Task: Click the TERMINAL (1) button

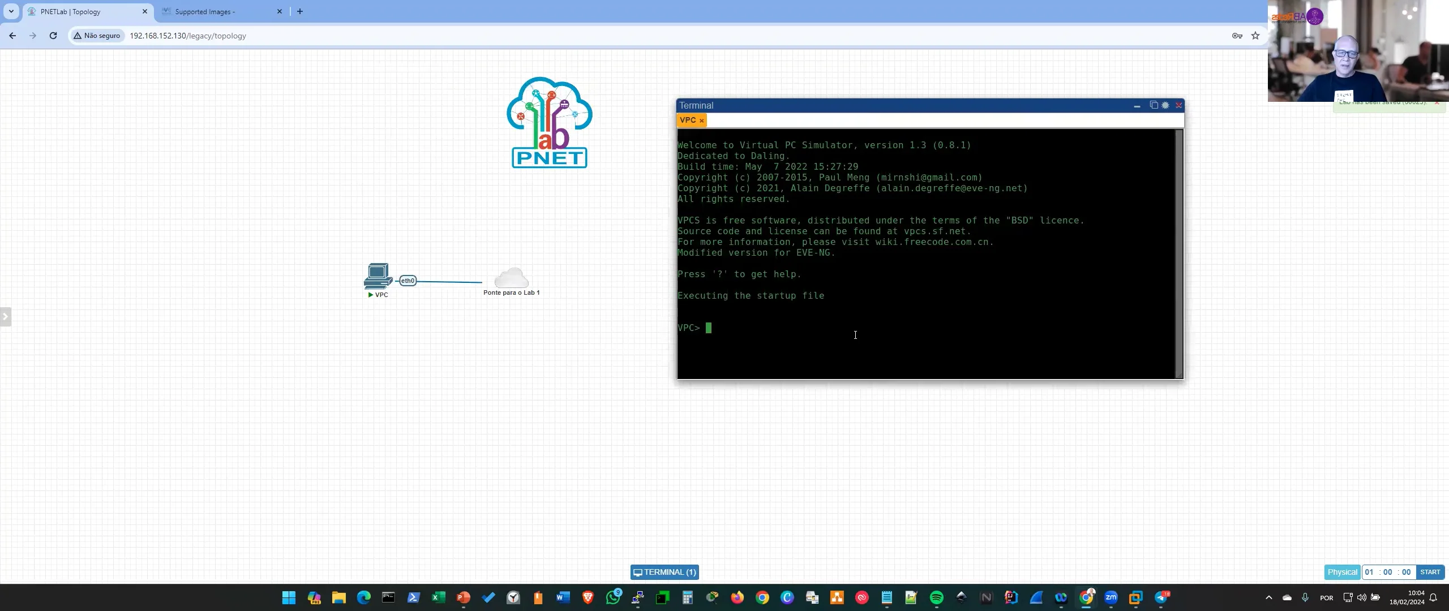Action: click(665, 572)
